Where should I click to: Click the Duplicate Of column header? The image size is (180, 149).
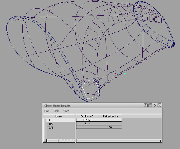[87, 116]
